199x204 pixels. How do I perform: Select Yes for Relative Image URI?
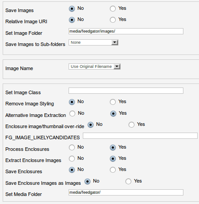113,20
